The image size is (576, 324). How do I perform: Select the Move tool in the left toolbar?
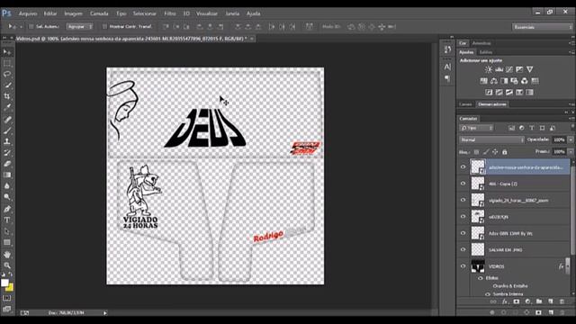tap(7, 52)
